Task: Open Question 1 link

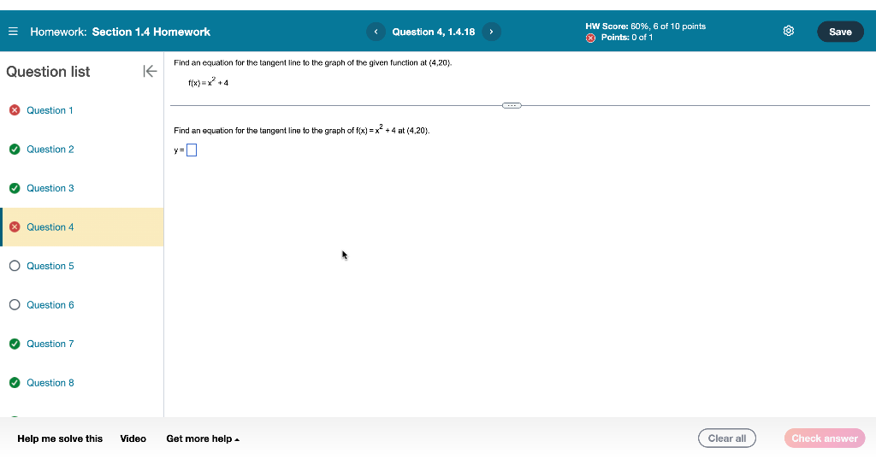Action: tap(50, 110)
